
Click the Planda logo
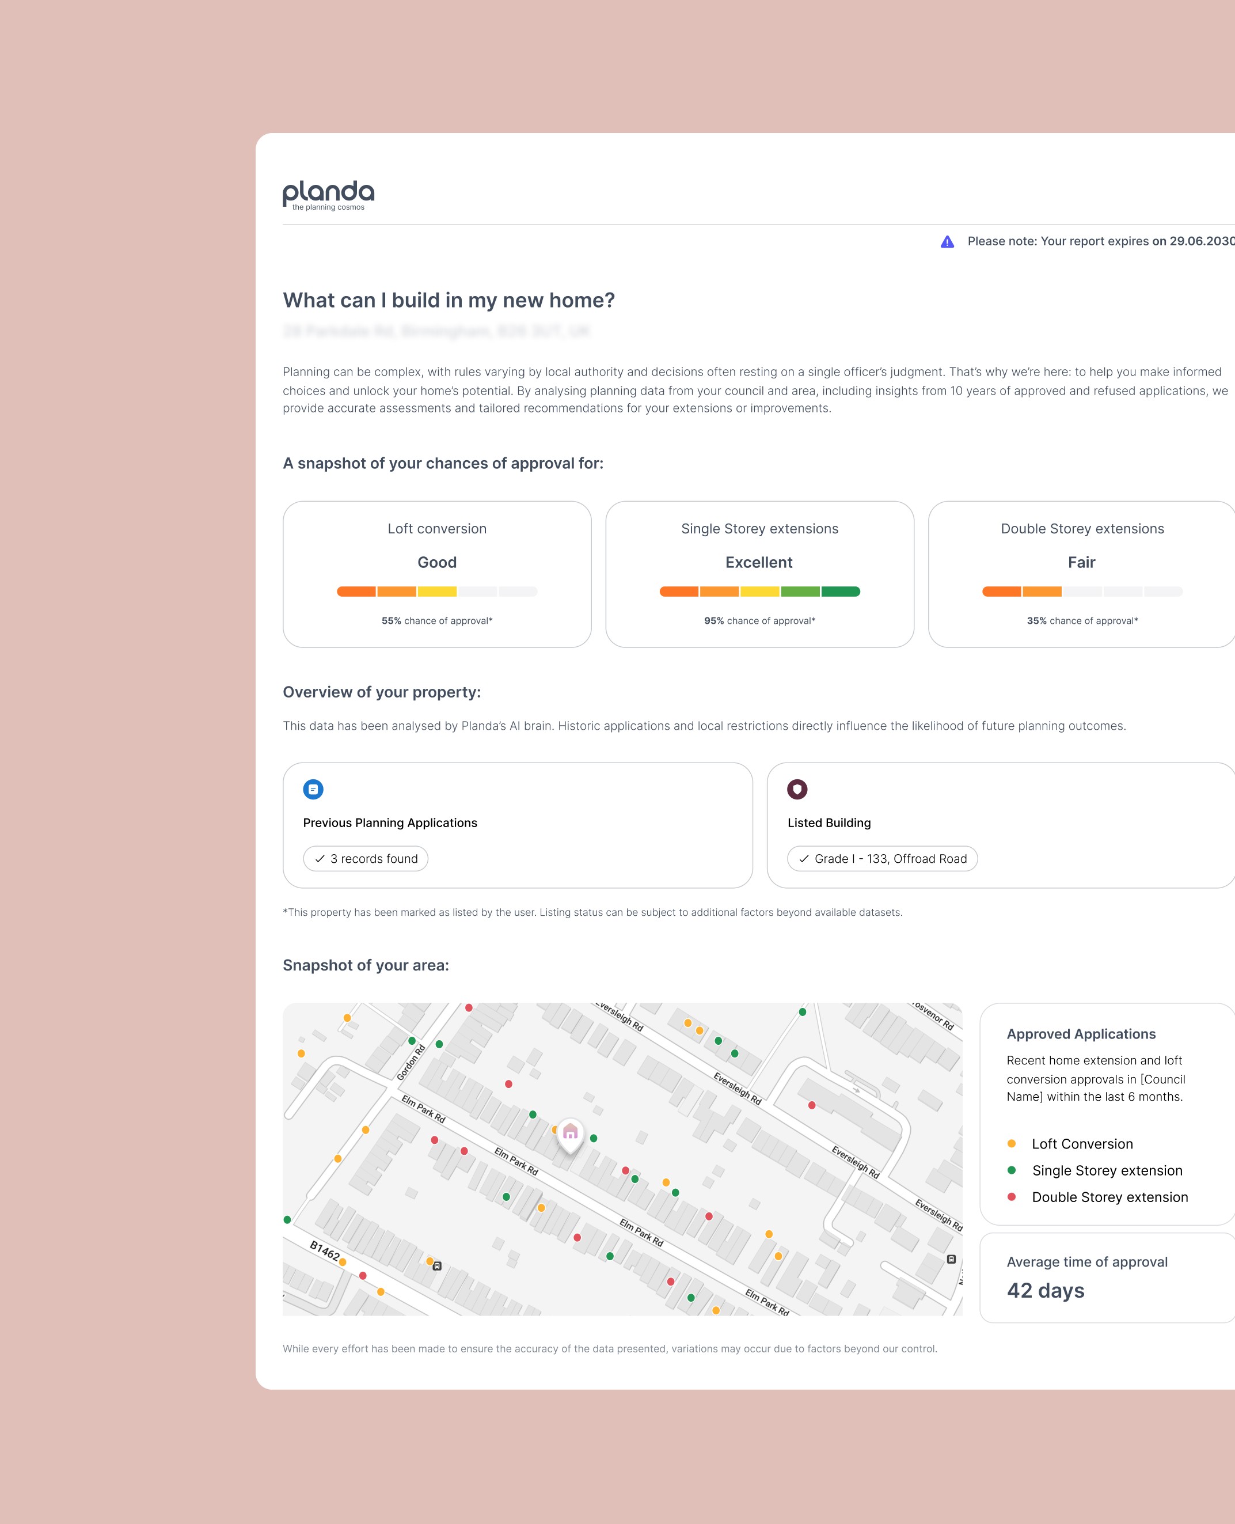click(x=328, y=194)
